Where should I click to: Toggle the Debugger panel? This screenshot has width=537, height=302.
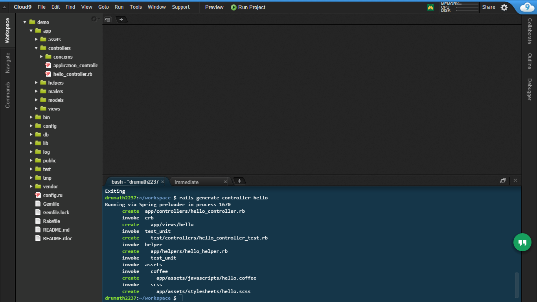point(529,89)
